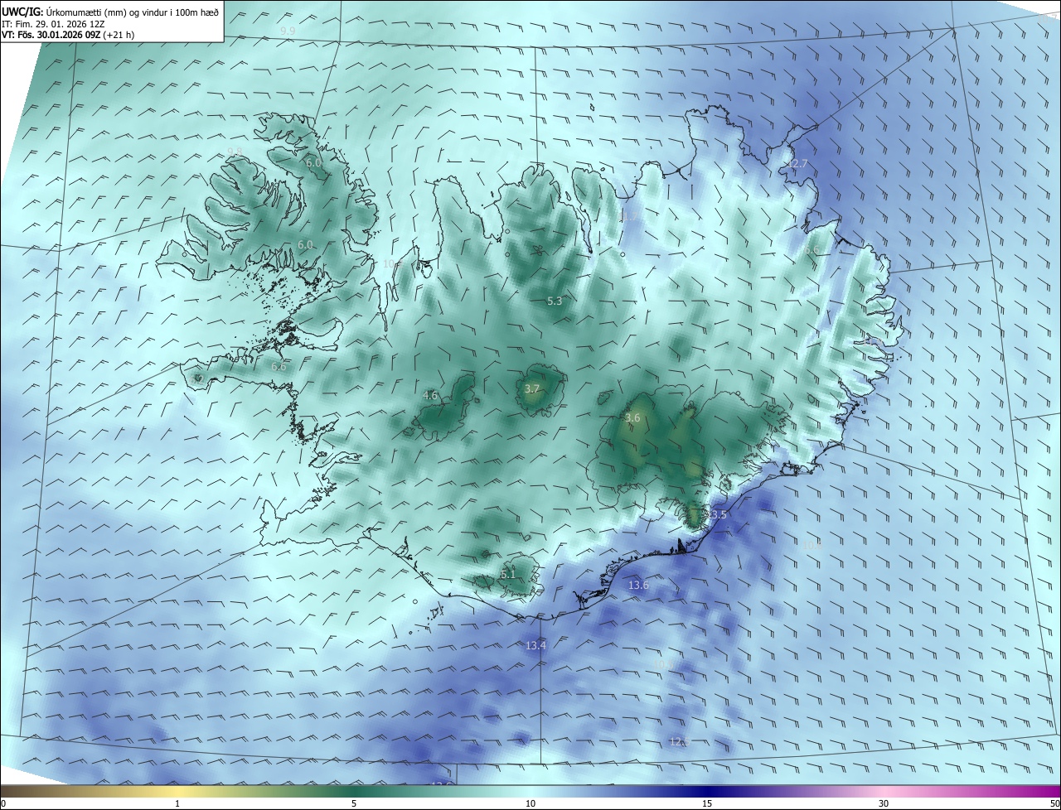Viewport: 1061px width, 810px height.
Task: Click the 13.5 value label
Action: (x=716, y=514)
